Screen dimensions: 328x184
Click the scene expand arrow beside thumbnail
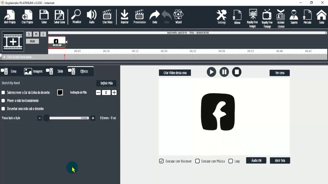67,42
